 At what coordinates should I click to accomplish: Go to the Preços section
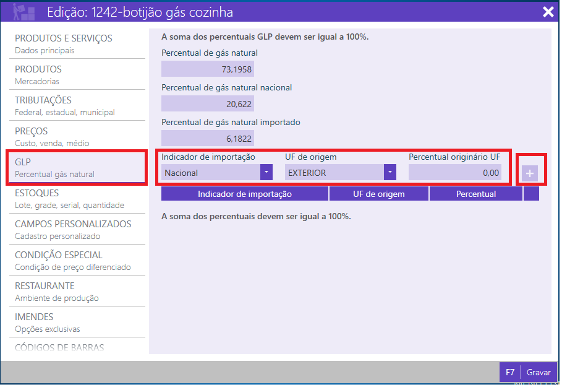click(x=53, y=137)
